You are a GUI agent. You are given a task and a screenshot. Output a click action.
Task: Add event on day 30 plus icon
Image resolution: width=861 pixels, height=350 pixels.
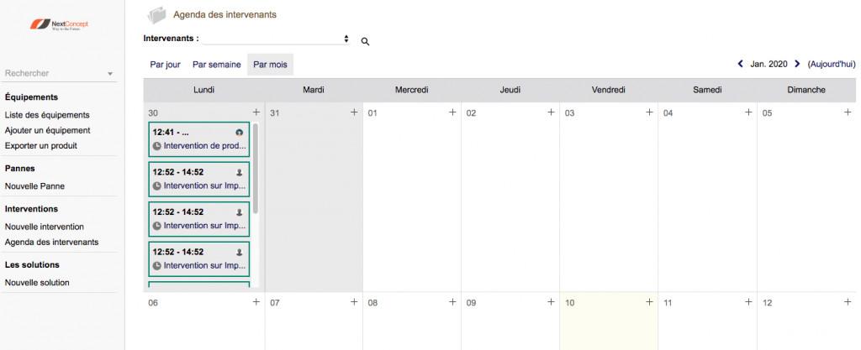click(x=256, y=112)
